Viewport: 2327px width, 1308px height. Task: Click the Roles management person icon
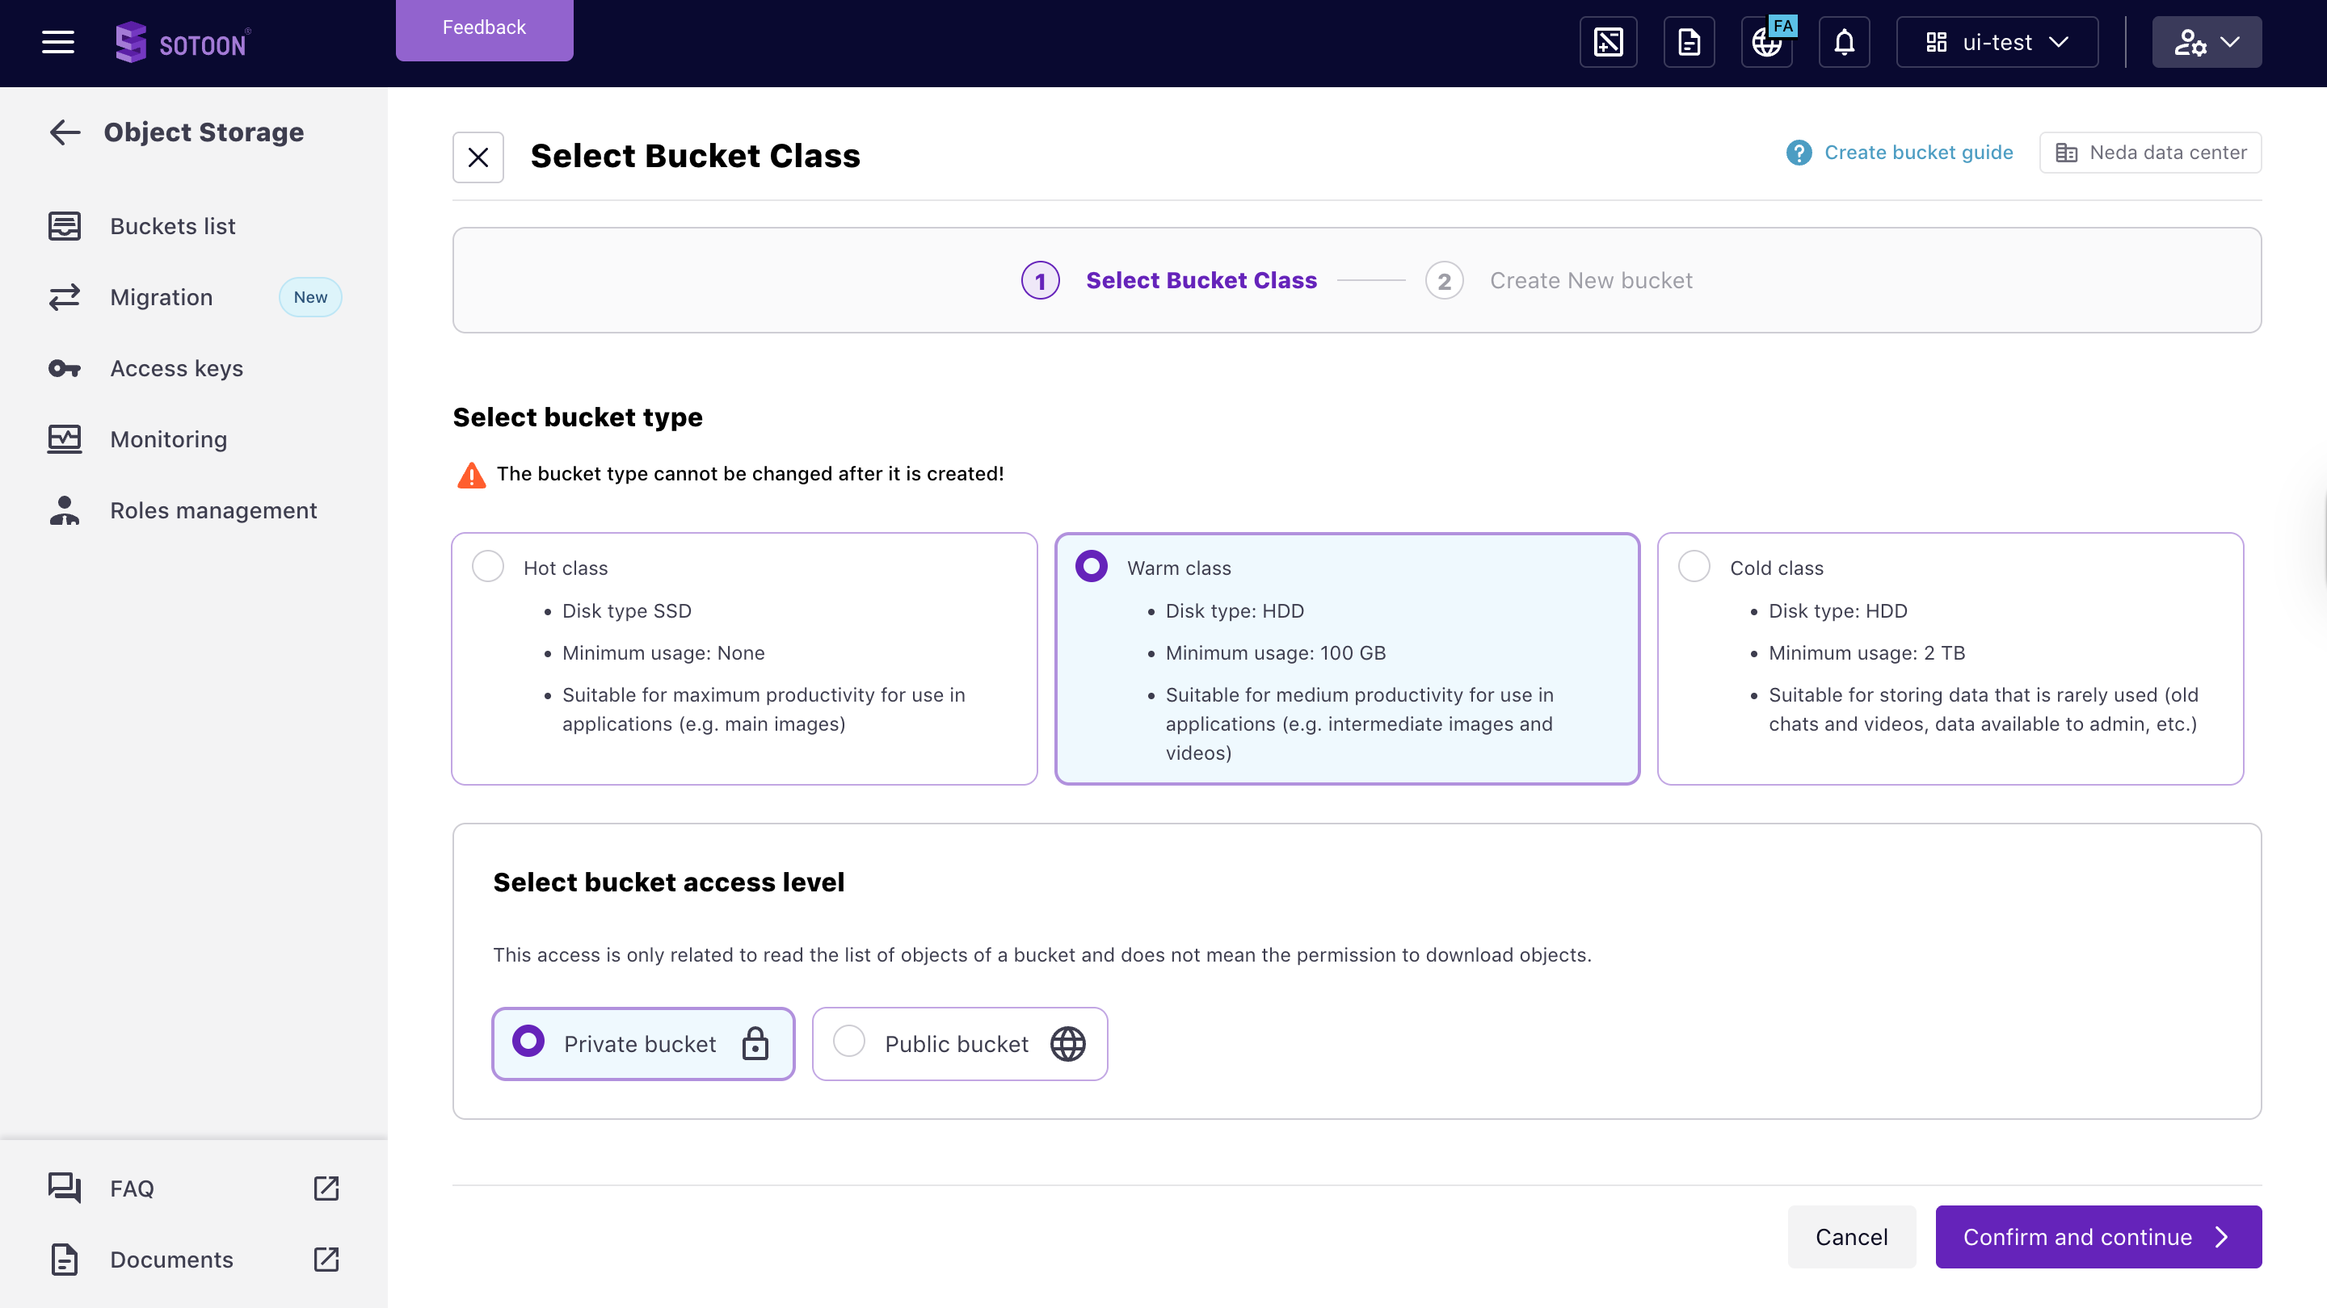click(x=64, y=511)
